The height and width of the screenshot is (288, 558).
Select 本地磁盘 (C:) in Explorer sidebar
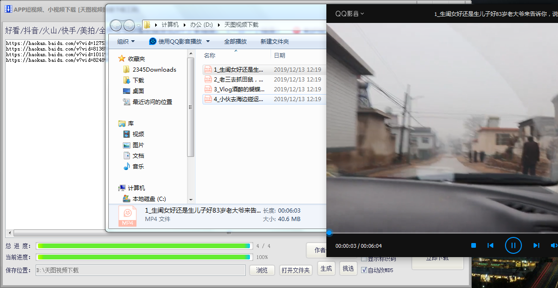(x=144, y=199)
